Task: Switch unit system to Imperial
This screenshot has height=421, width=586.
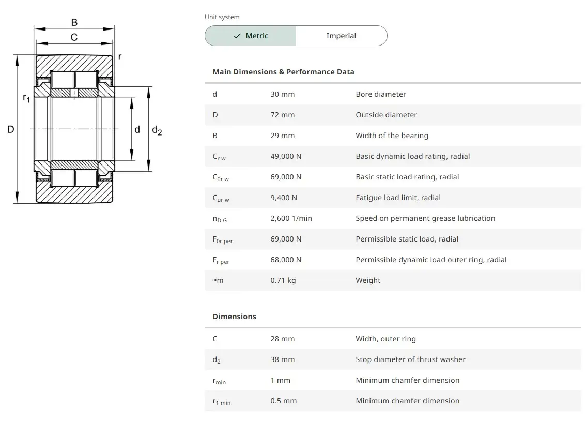Action: [x=341, y=36]
